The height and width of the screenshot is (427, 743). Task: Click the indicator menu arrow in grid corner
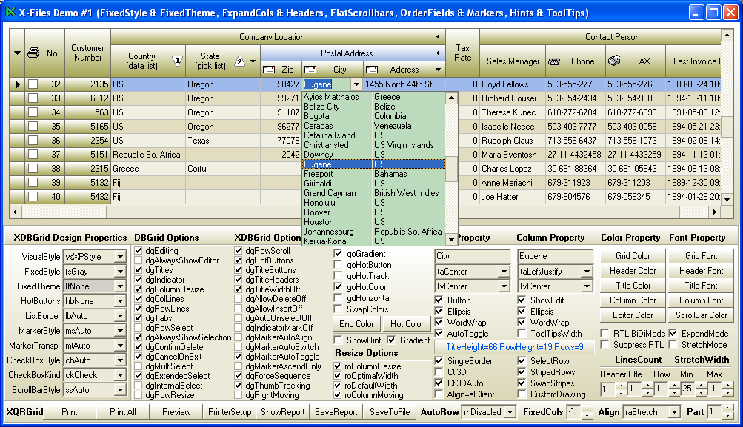pos(17,53)
